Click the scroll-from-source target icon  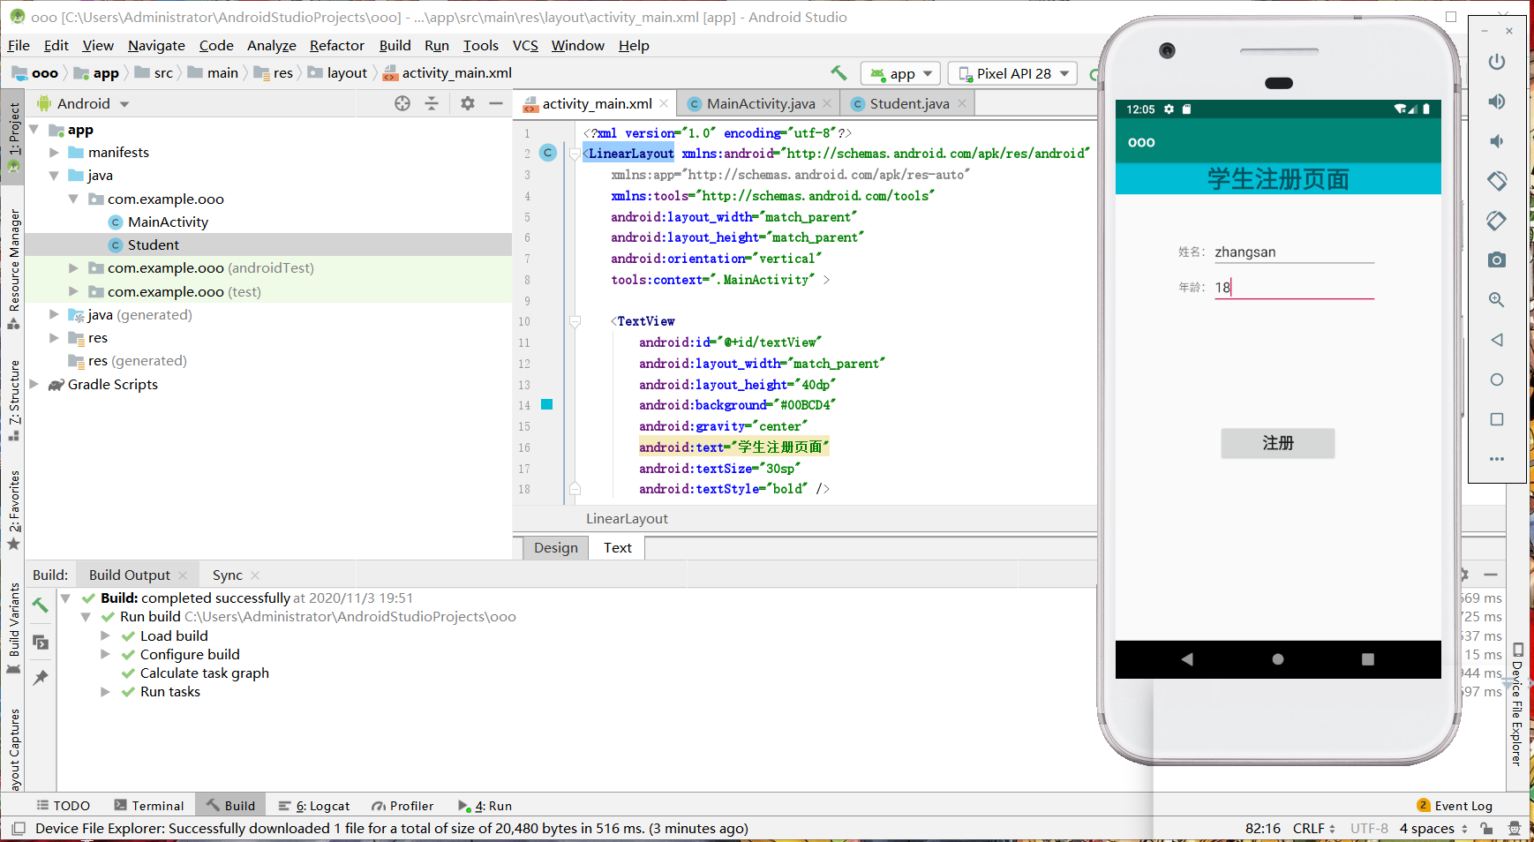click(402, 103)
